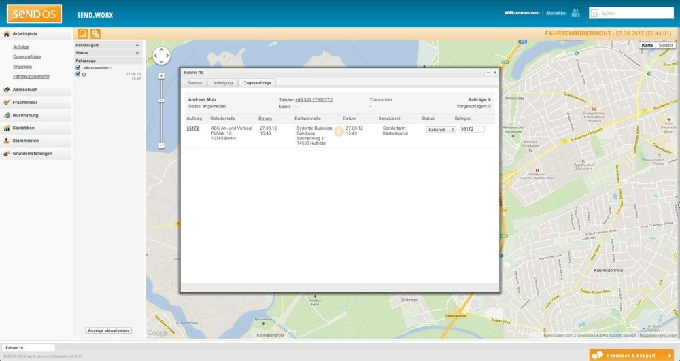Screen dimensions: 680x361
Task: Click the Abmelden logout link
Action: 556,12
